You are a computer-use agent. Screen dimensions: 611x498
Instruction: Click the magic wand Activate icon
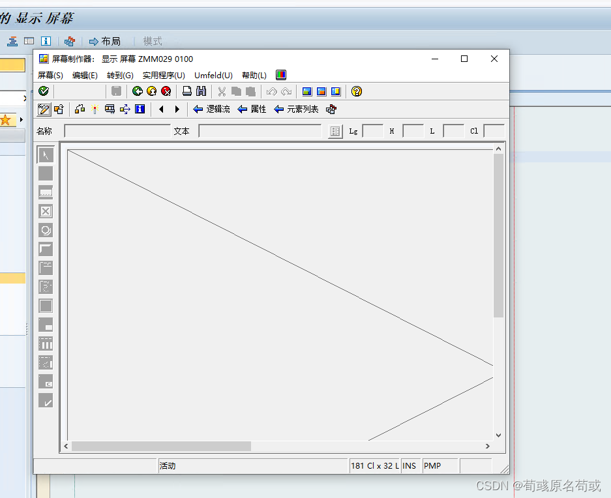pos(95,109)
